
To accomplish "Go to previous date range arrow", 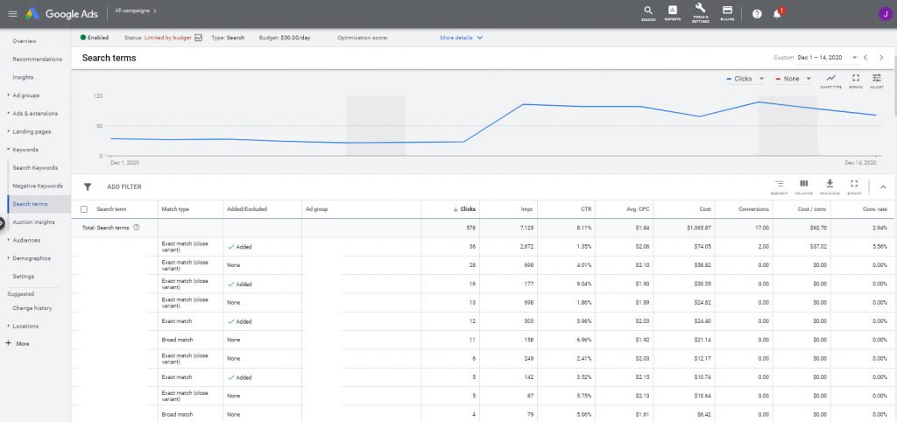I will pos(865,58).
